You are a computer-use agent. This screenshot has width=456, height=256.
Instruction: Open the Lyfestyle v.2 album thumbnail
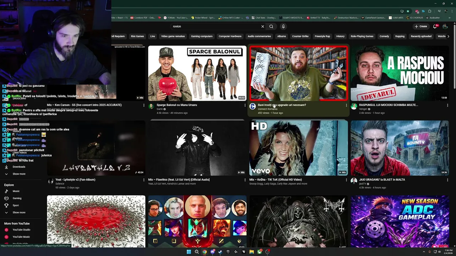pos(96,148)
